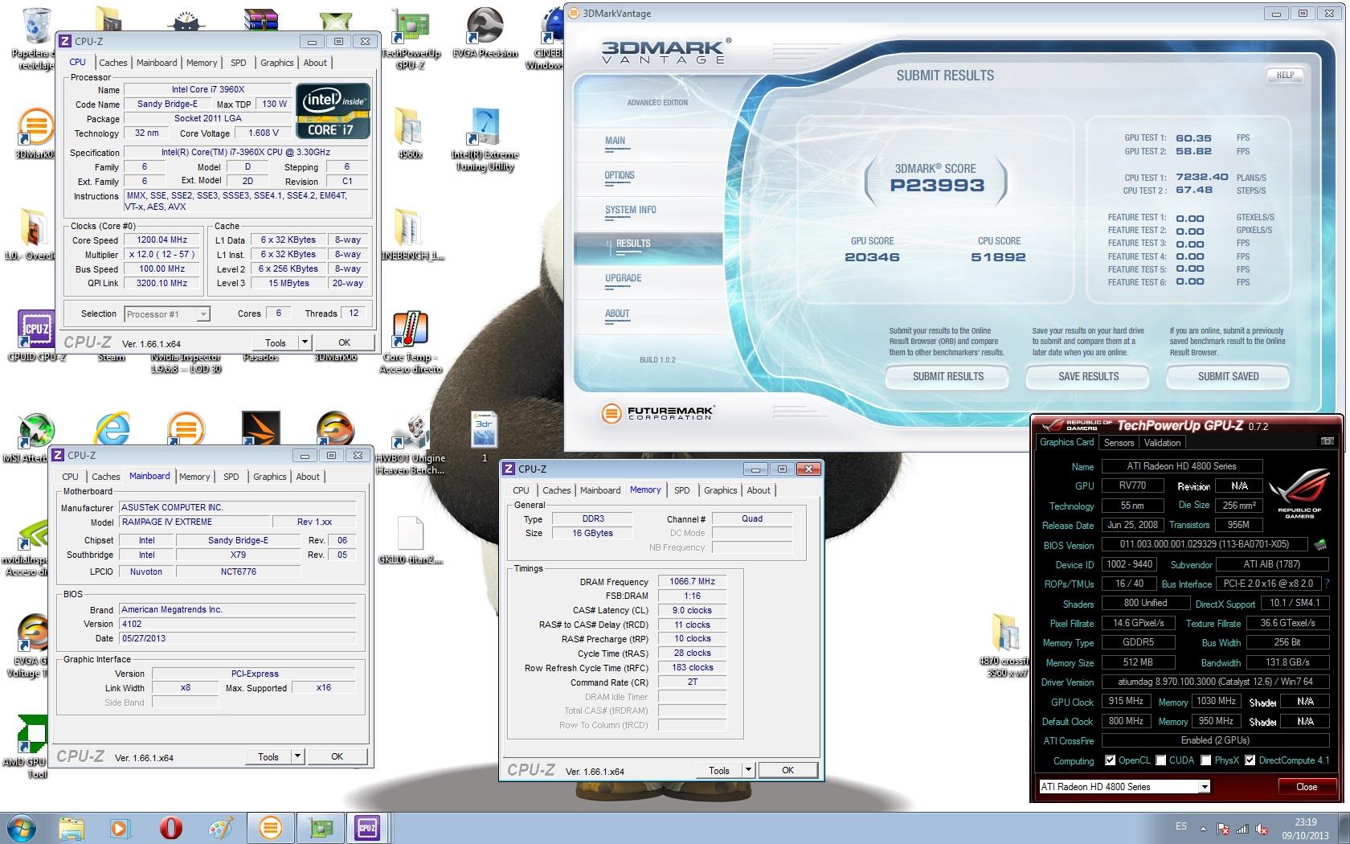
Task: Switch to CPU-Z via its taskbar icon
Action: 366,828
